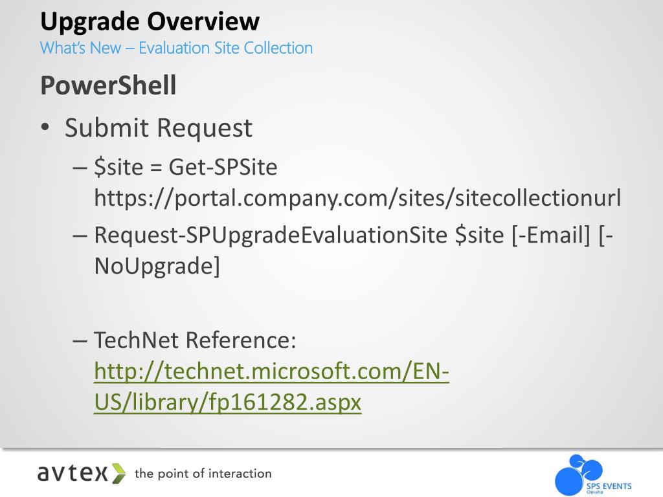This screenshot has height=497, width=663.
Task: Click What's New – Evaluation Site Collection subtitle
Action: pos(176,48)
